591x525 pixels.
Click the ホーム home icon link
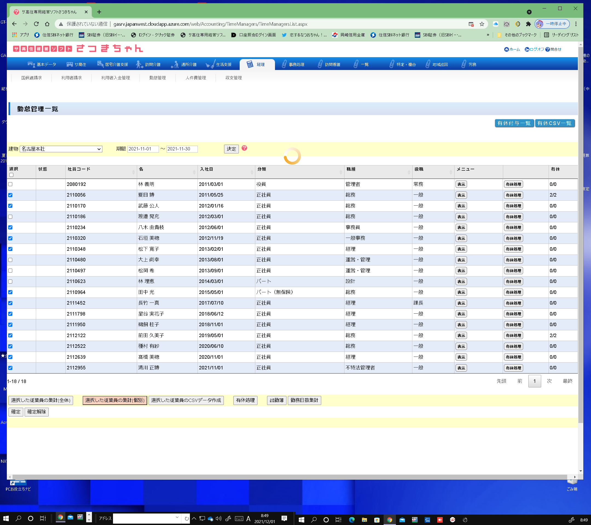point(506,49)
